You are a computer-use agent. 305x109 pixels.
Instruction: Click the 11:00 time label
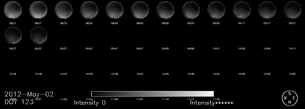[64, 99]
